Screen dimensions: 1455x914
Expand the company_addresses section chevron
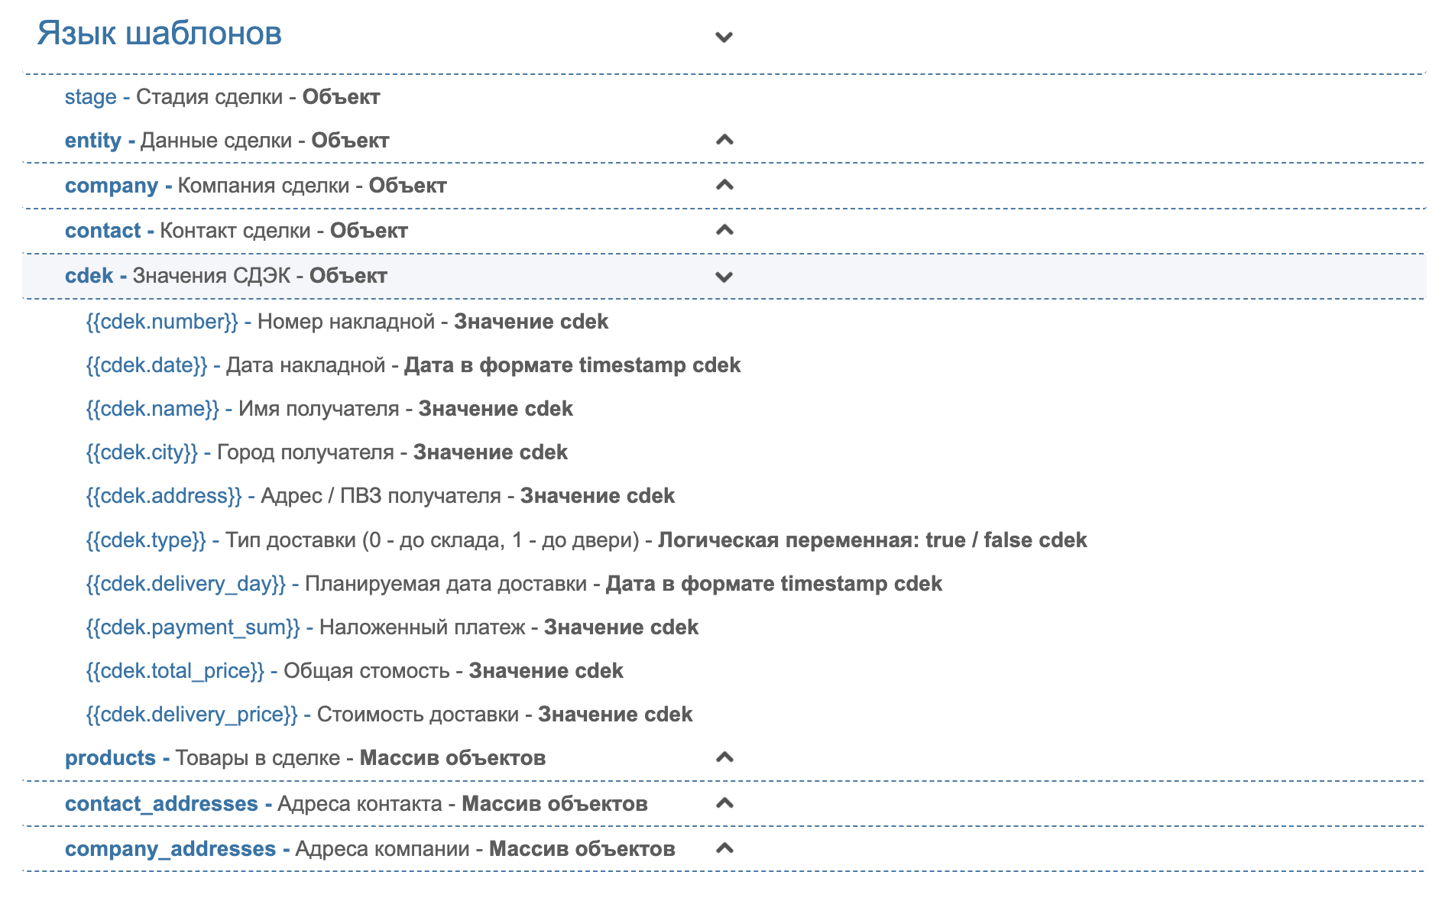click(x=724, y=848)
